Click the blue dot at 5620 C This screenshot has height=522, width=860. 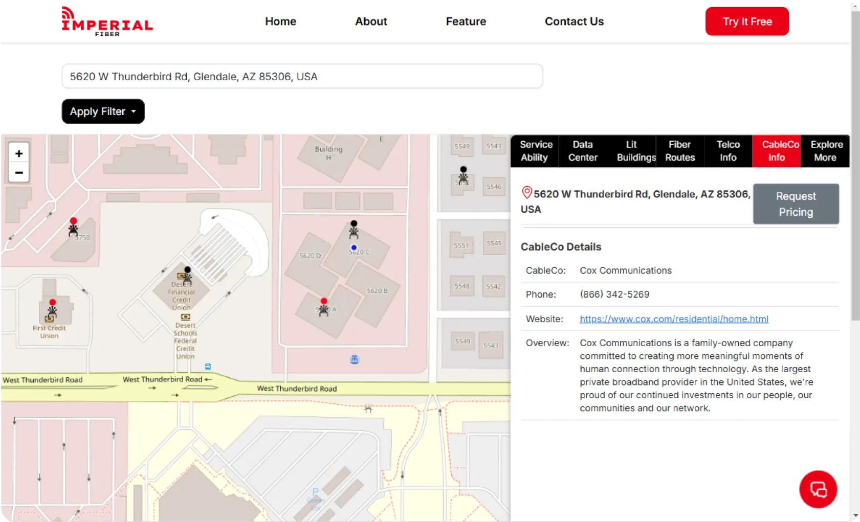pyautogui.click(x=354, y=247)
